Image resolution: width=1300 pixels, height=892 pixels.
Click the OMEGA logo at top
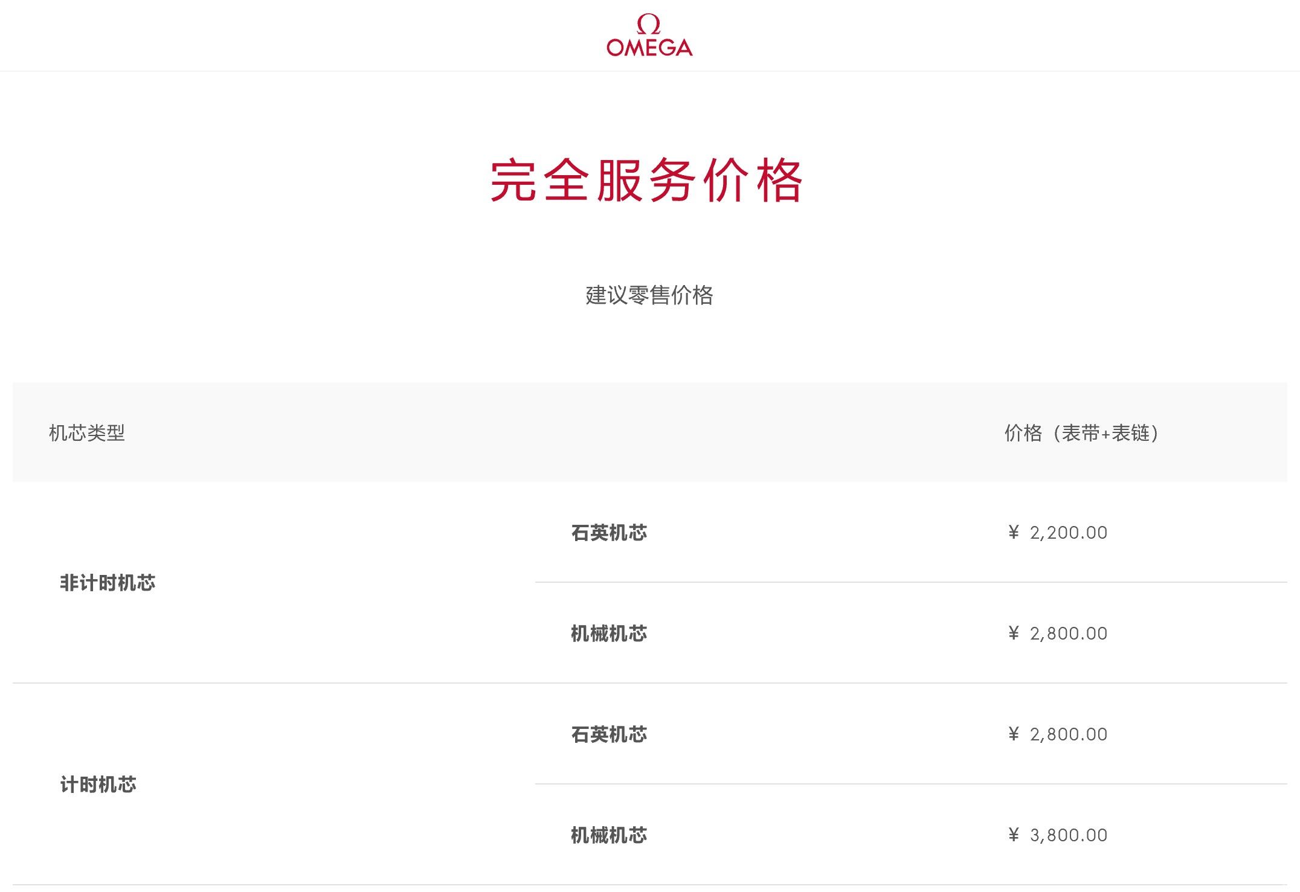point(649,36)
